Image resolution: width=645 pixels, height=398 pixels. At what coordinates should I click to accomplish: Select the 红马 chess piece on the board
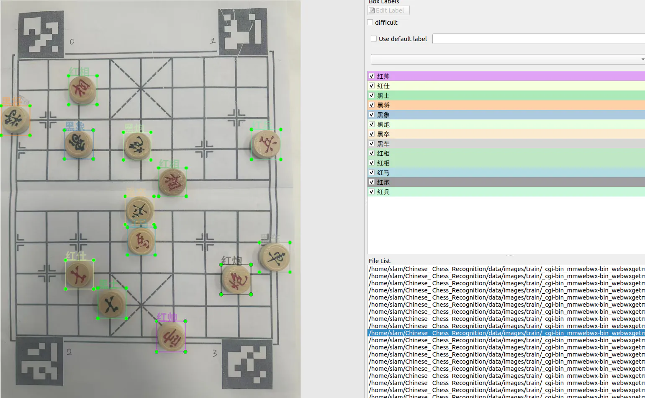tap(141, 241)
